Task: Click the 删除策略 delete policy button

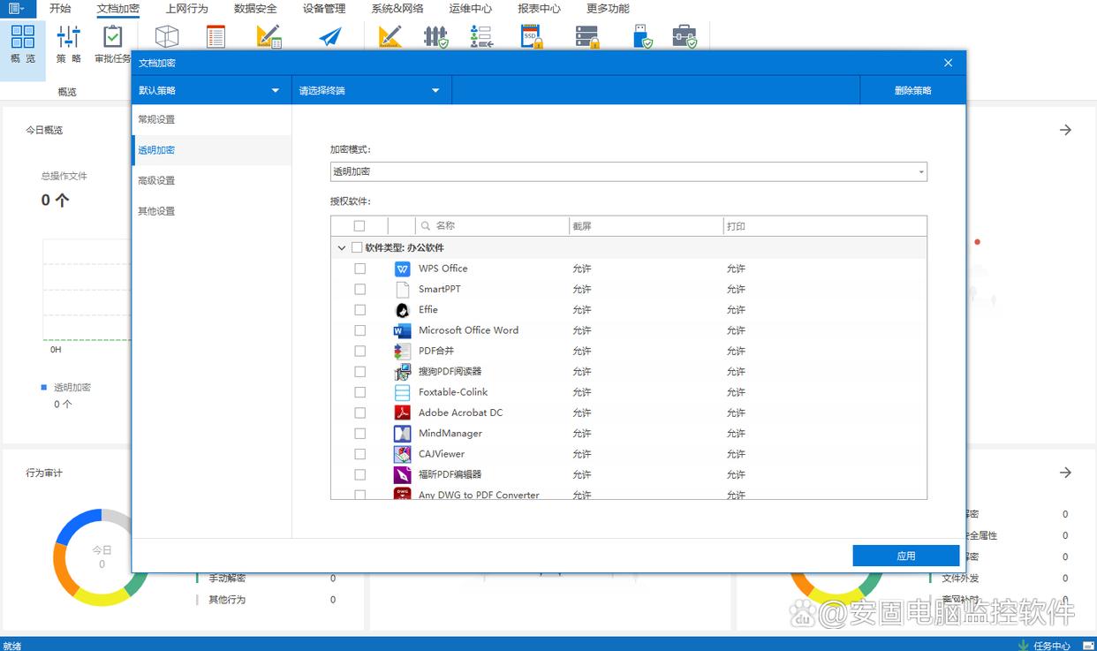Action: click(x=912, y=90)
